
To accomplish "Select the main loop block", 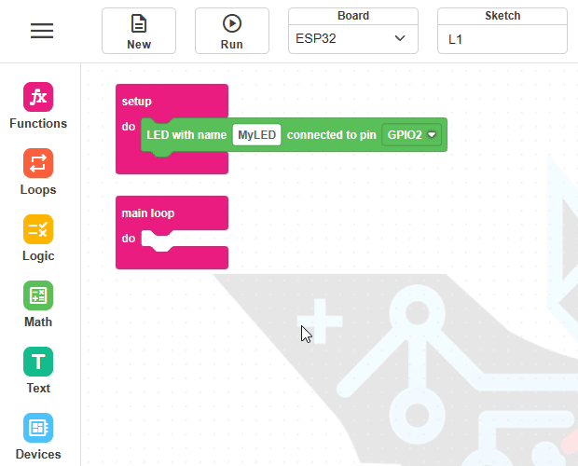I will (148, 213).
